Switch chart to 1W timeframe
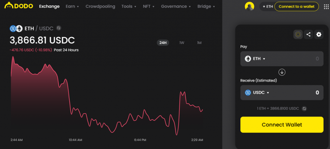 182,43
